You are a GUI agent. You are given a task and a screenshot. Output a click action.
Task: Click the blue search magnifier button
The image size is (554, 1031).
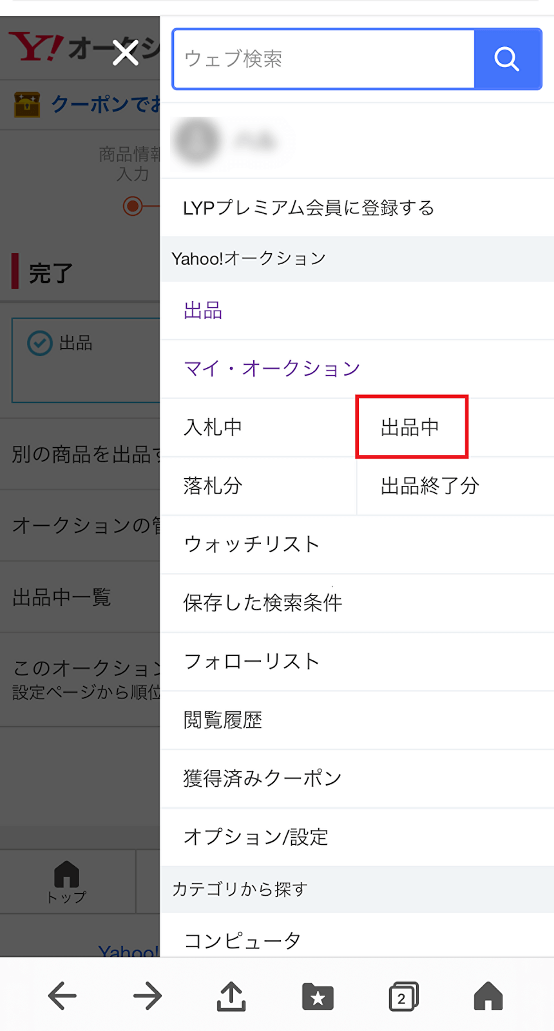(507, 59)
